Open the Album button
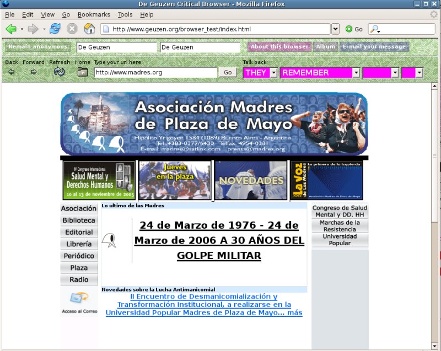The image size is (441, 351). coord(325,47)
